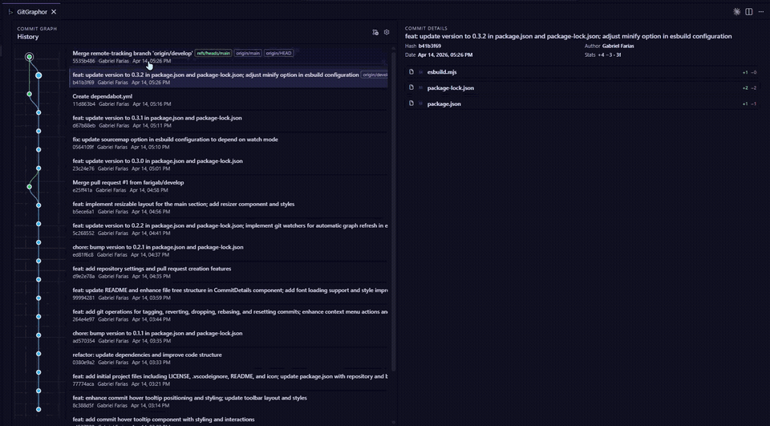Click date 'Apr 14, 2026, 05:26 PM' in details
Viewport: 770px width, 426px height.
point(445,55)
